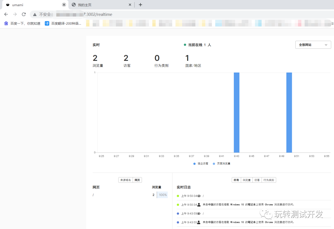The height and width of the screenshot is (229, 334).
Task: Toggle 页面浏览量 legend in chart
Action: (x=221, y=164)
